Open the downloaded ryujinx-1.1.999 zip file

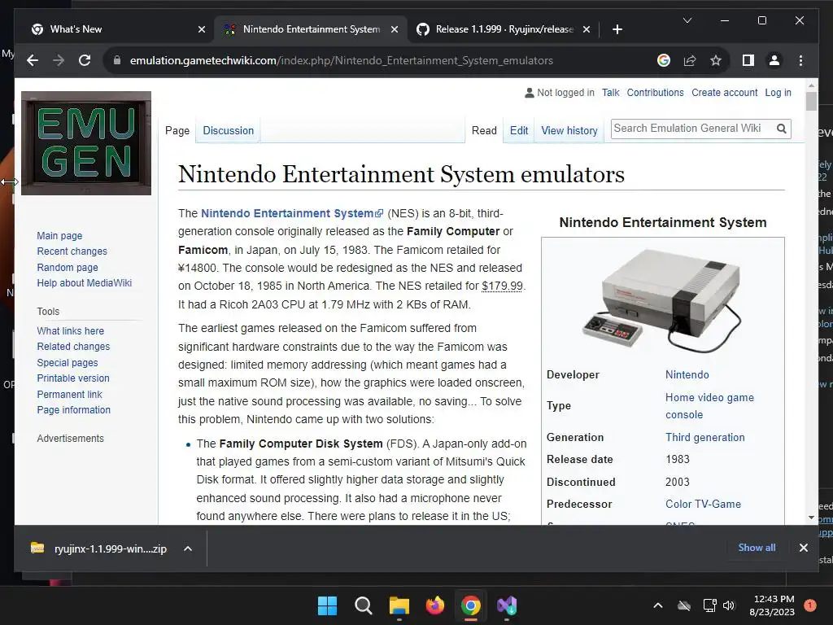pyautogui.click(x=98, y=549)
